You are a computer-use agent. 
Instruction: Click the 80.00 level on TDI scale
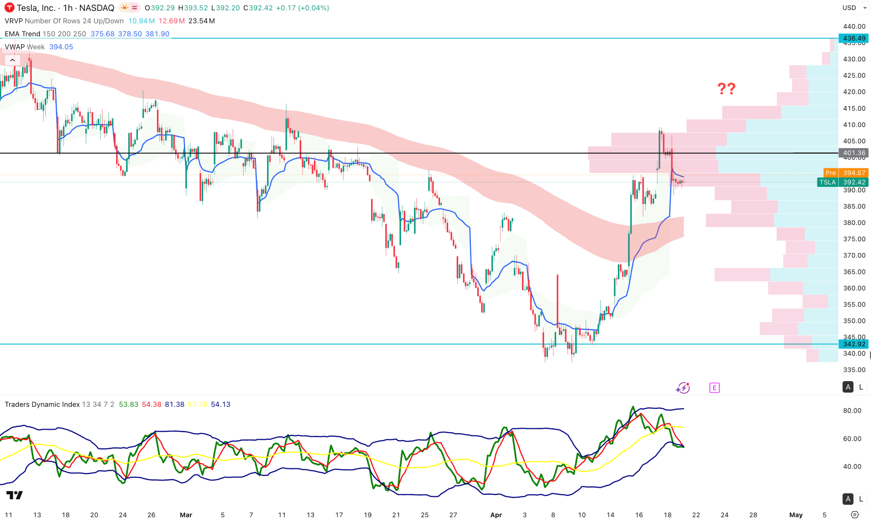click(x=852, y=411)
